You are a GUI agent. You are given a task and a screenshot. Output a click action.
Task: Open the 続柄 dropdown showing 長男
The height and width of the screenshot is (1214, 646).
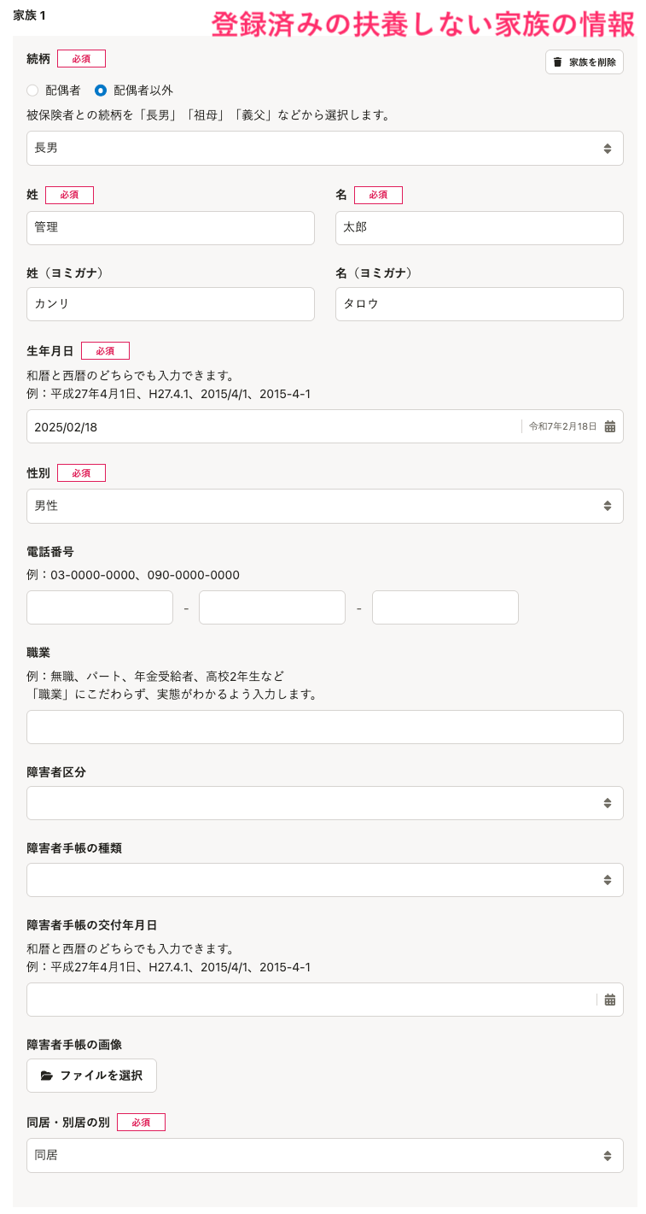[324, 148]
